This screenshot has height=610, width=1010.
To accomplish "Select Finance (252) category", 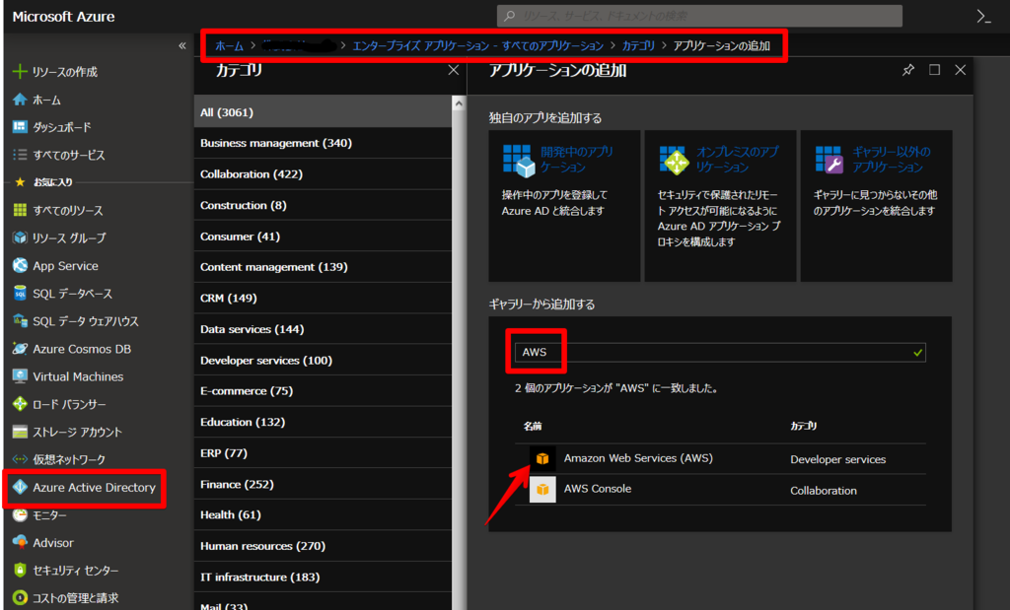I will click(323, 484).
